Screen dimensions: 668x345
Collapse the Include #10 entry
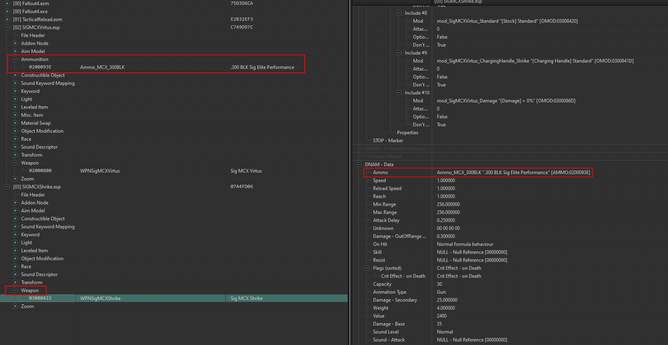(399, 93)
